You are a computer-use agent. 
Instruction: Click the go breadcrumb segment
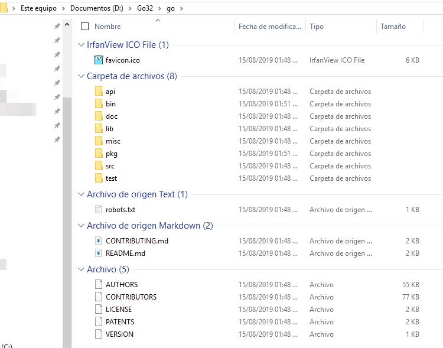pos(171,8)
